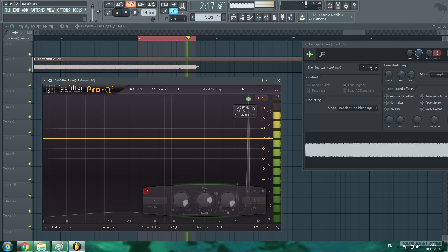Change the Analyzer Pre+Post setting
The height and width of the screenshot is (252, 448).
click(222, 227)
